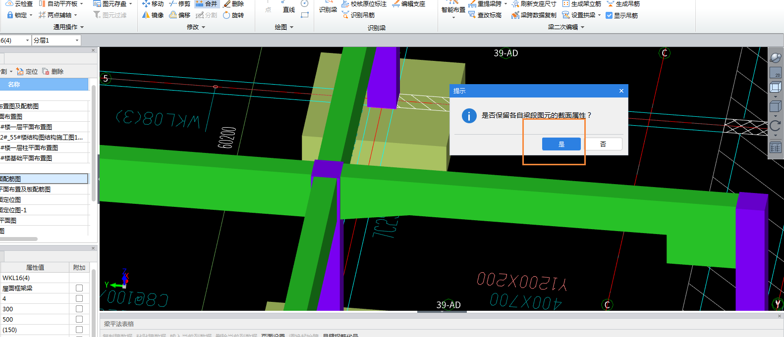
Task: Select the 合并 merge tool
Action: click(x=207, y=3)
